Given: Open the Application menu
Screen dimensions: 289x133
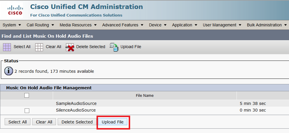Looking at the screenshot, I should tap(185, 25).
